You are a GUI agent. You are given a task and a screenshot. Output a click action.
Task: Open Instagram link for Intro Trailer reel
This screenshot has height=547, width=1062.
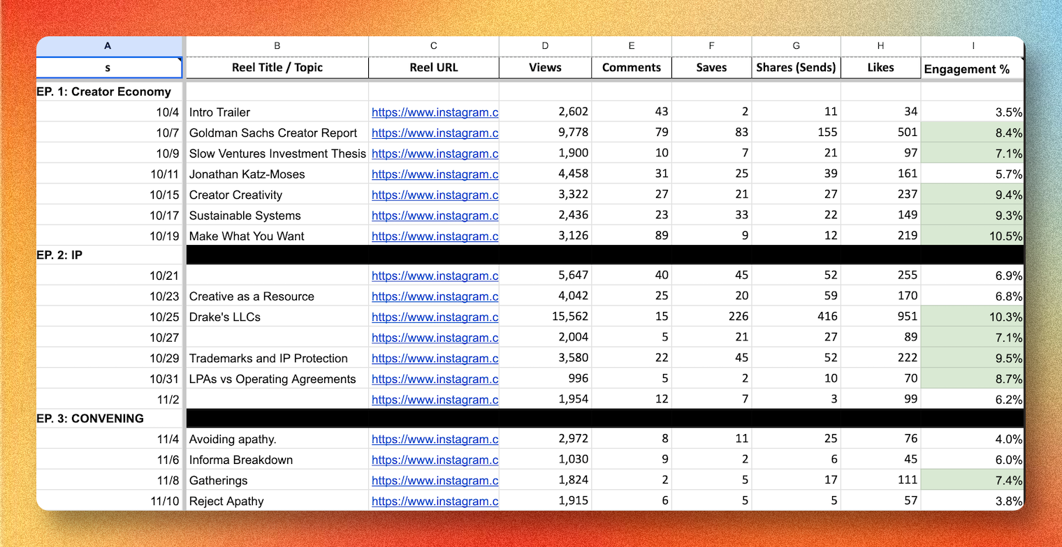tap(434, 112)
